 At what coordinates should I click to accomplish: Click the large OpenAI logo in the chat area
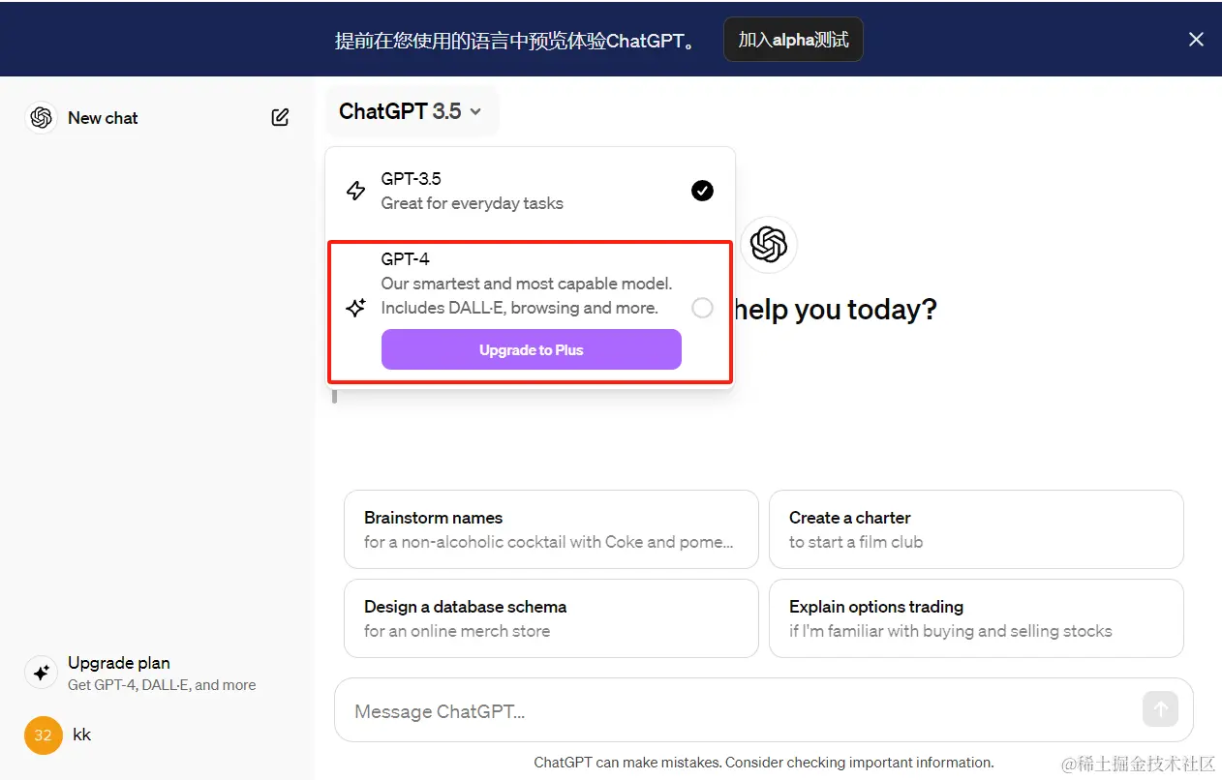coord(769,245)
